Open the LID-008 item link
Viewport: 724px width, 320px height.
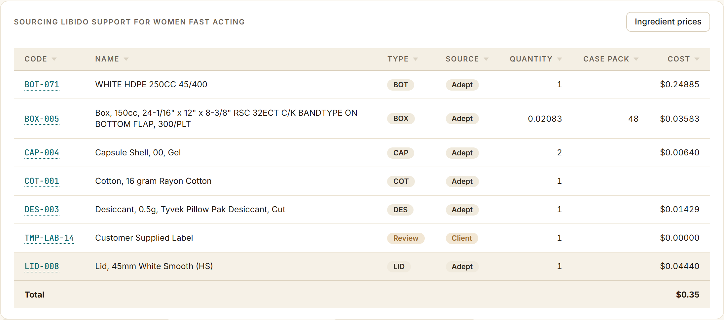42,266
